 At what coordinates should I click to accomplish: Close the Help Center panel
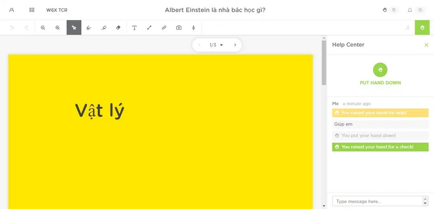(x=426, y=45)
